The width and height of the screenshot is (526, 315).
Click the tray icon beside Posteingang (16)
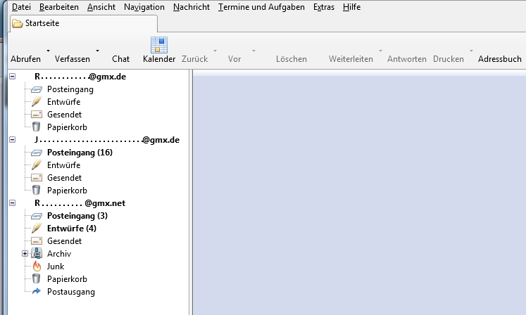pos(37,153)
